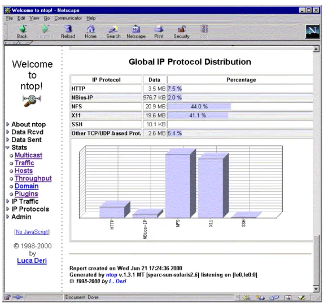
Task: Open Navigator from status bar component icon
Action: point(246,297)
